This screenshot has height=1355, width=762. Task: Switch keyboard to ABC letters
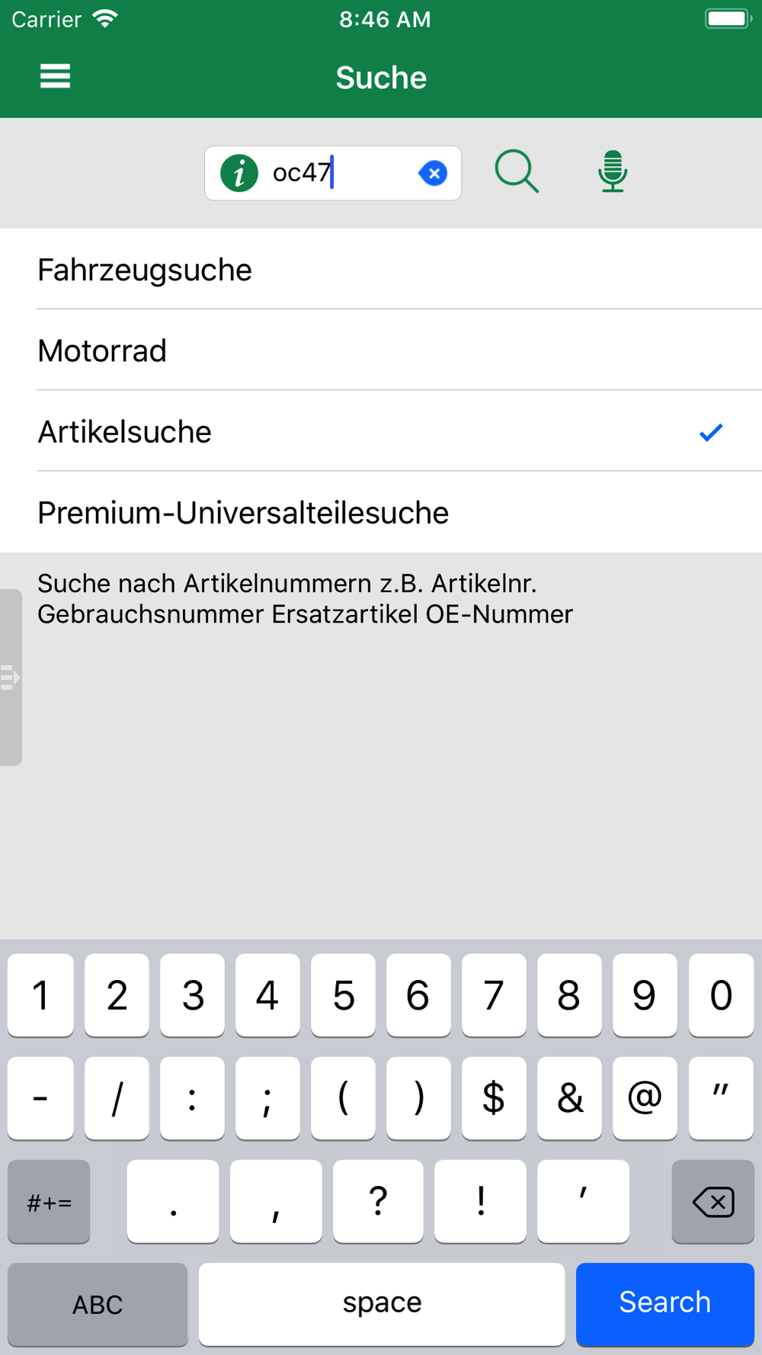tap(98, 1303)
